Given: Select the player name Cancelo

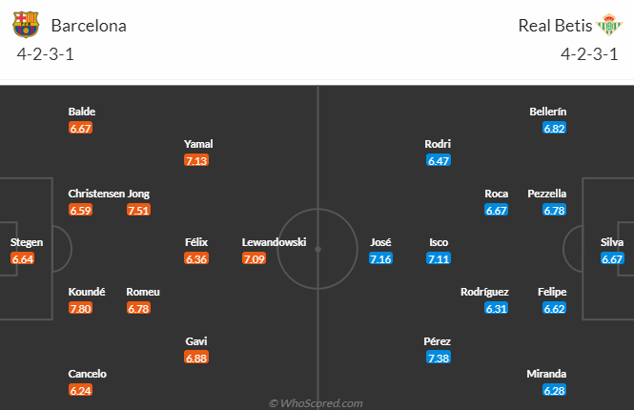Looking at the screenshot, I should coord(88,374).
